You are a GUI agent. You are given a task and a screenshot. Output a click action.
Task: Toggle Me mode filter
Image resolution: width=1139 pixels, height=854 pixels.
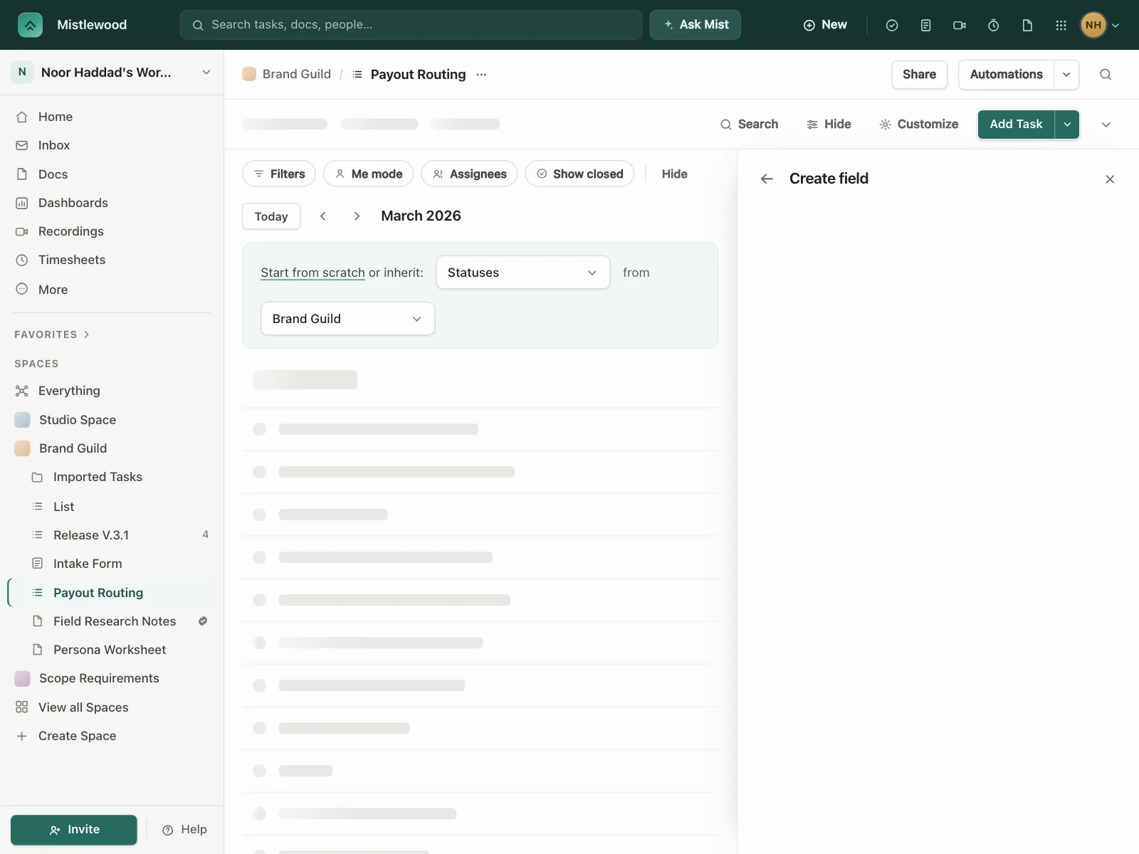click(x=368, y=174)
